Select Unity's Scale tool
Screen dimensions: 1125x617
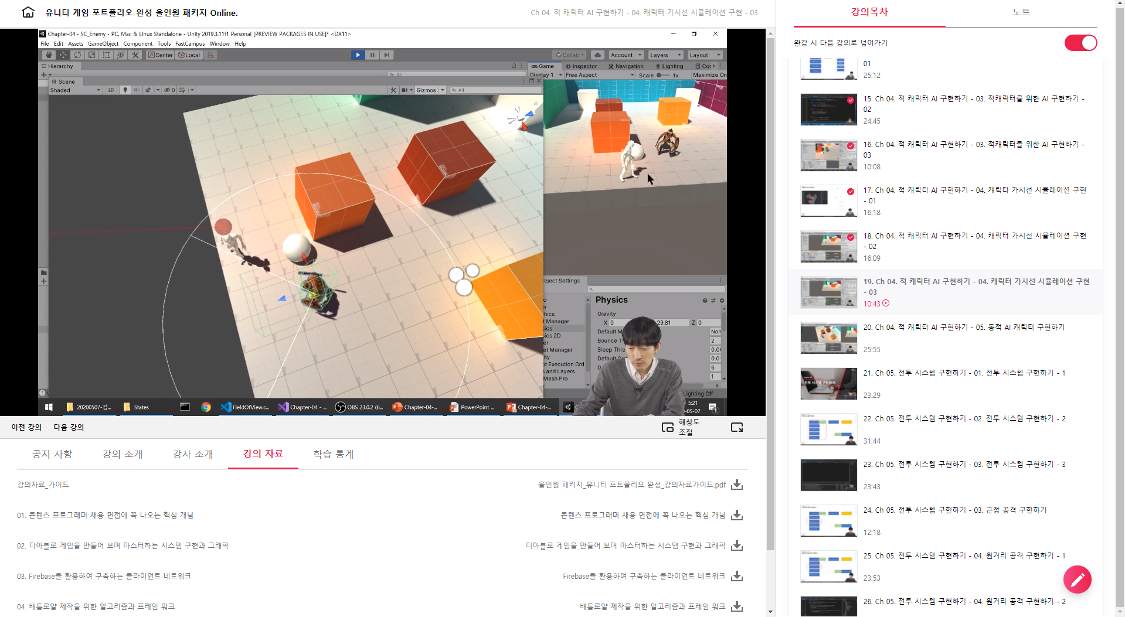click(x=92, y=55)
